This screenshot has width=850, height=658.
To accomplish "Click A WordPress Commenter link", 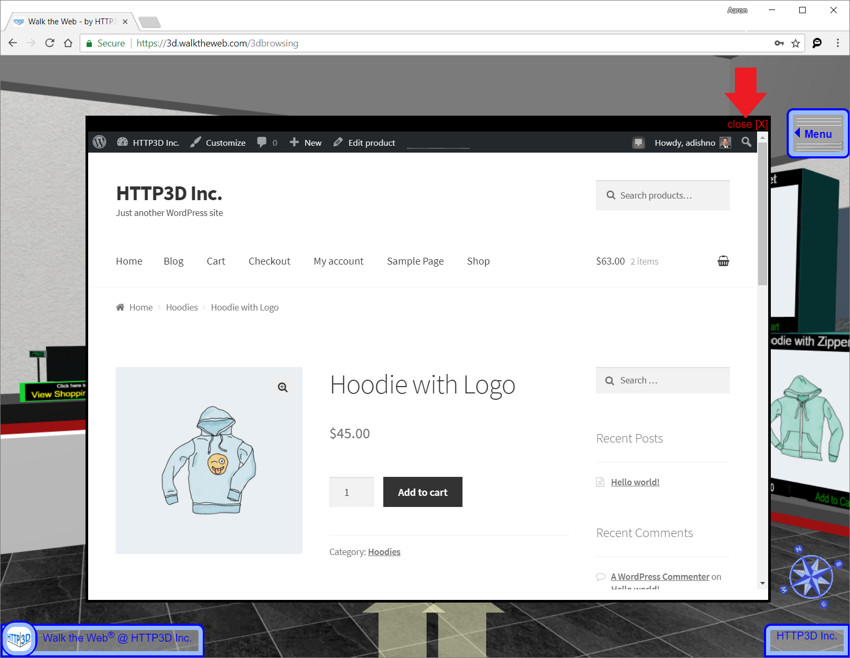I will click(x=660, y=577).
